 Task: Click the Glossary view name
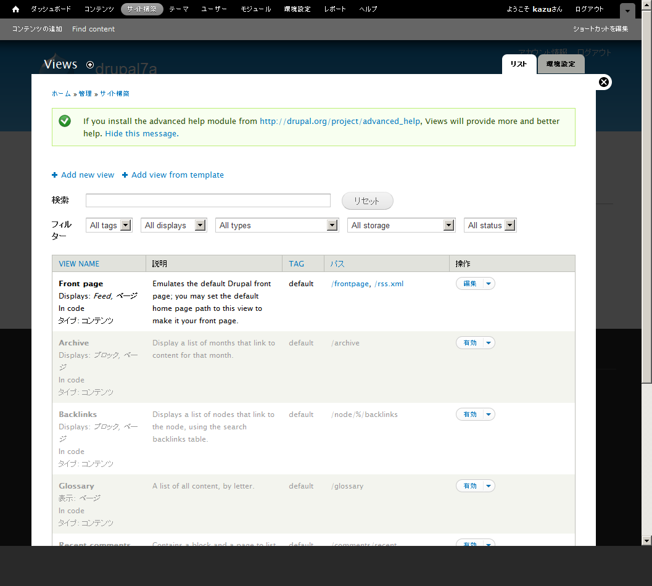76,486
